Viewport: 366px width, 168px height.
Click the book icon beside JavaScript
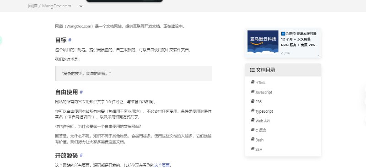point(253,92)
